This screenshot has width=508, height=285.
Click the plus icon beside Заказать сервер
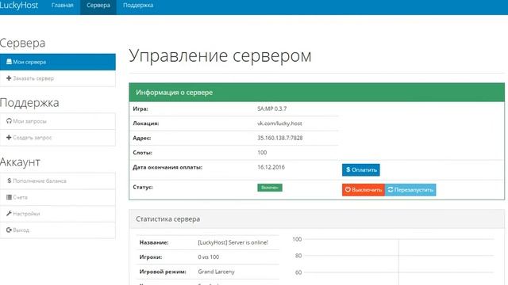click(x=9, y=78)
